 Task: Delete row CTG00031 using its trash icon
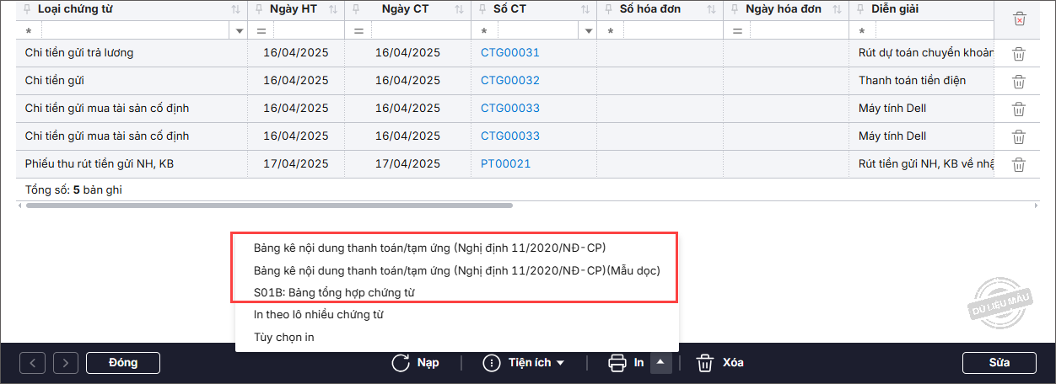click(x=1019, y=54)
